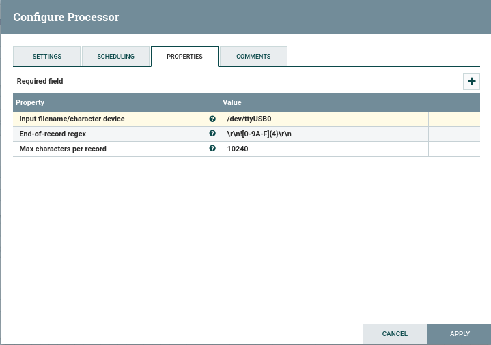Edit the End-of-record regex value
491x345 pixels.
coord(324,134)
